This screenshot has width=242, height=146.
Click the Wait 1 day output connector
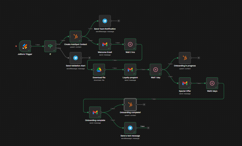(161, 69)
